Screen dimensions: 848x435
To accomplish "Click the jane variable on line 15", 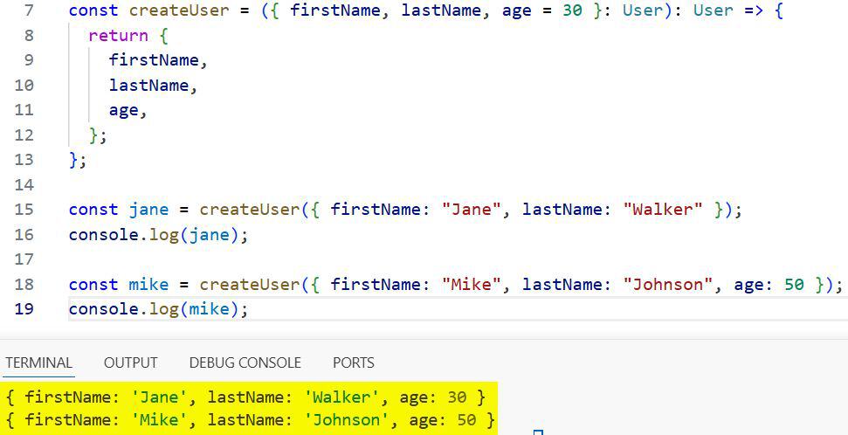I will tap(148, 210).
